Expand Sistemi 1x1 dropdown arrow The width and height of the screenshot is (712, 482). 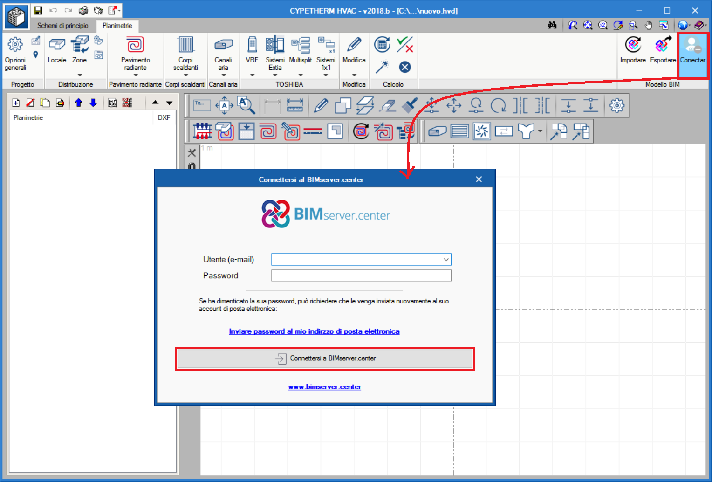[326, 75]
